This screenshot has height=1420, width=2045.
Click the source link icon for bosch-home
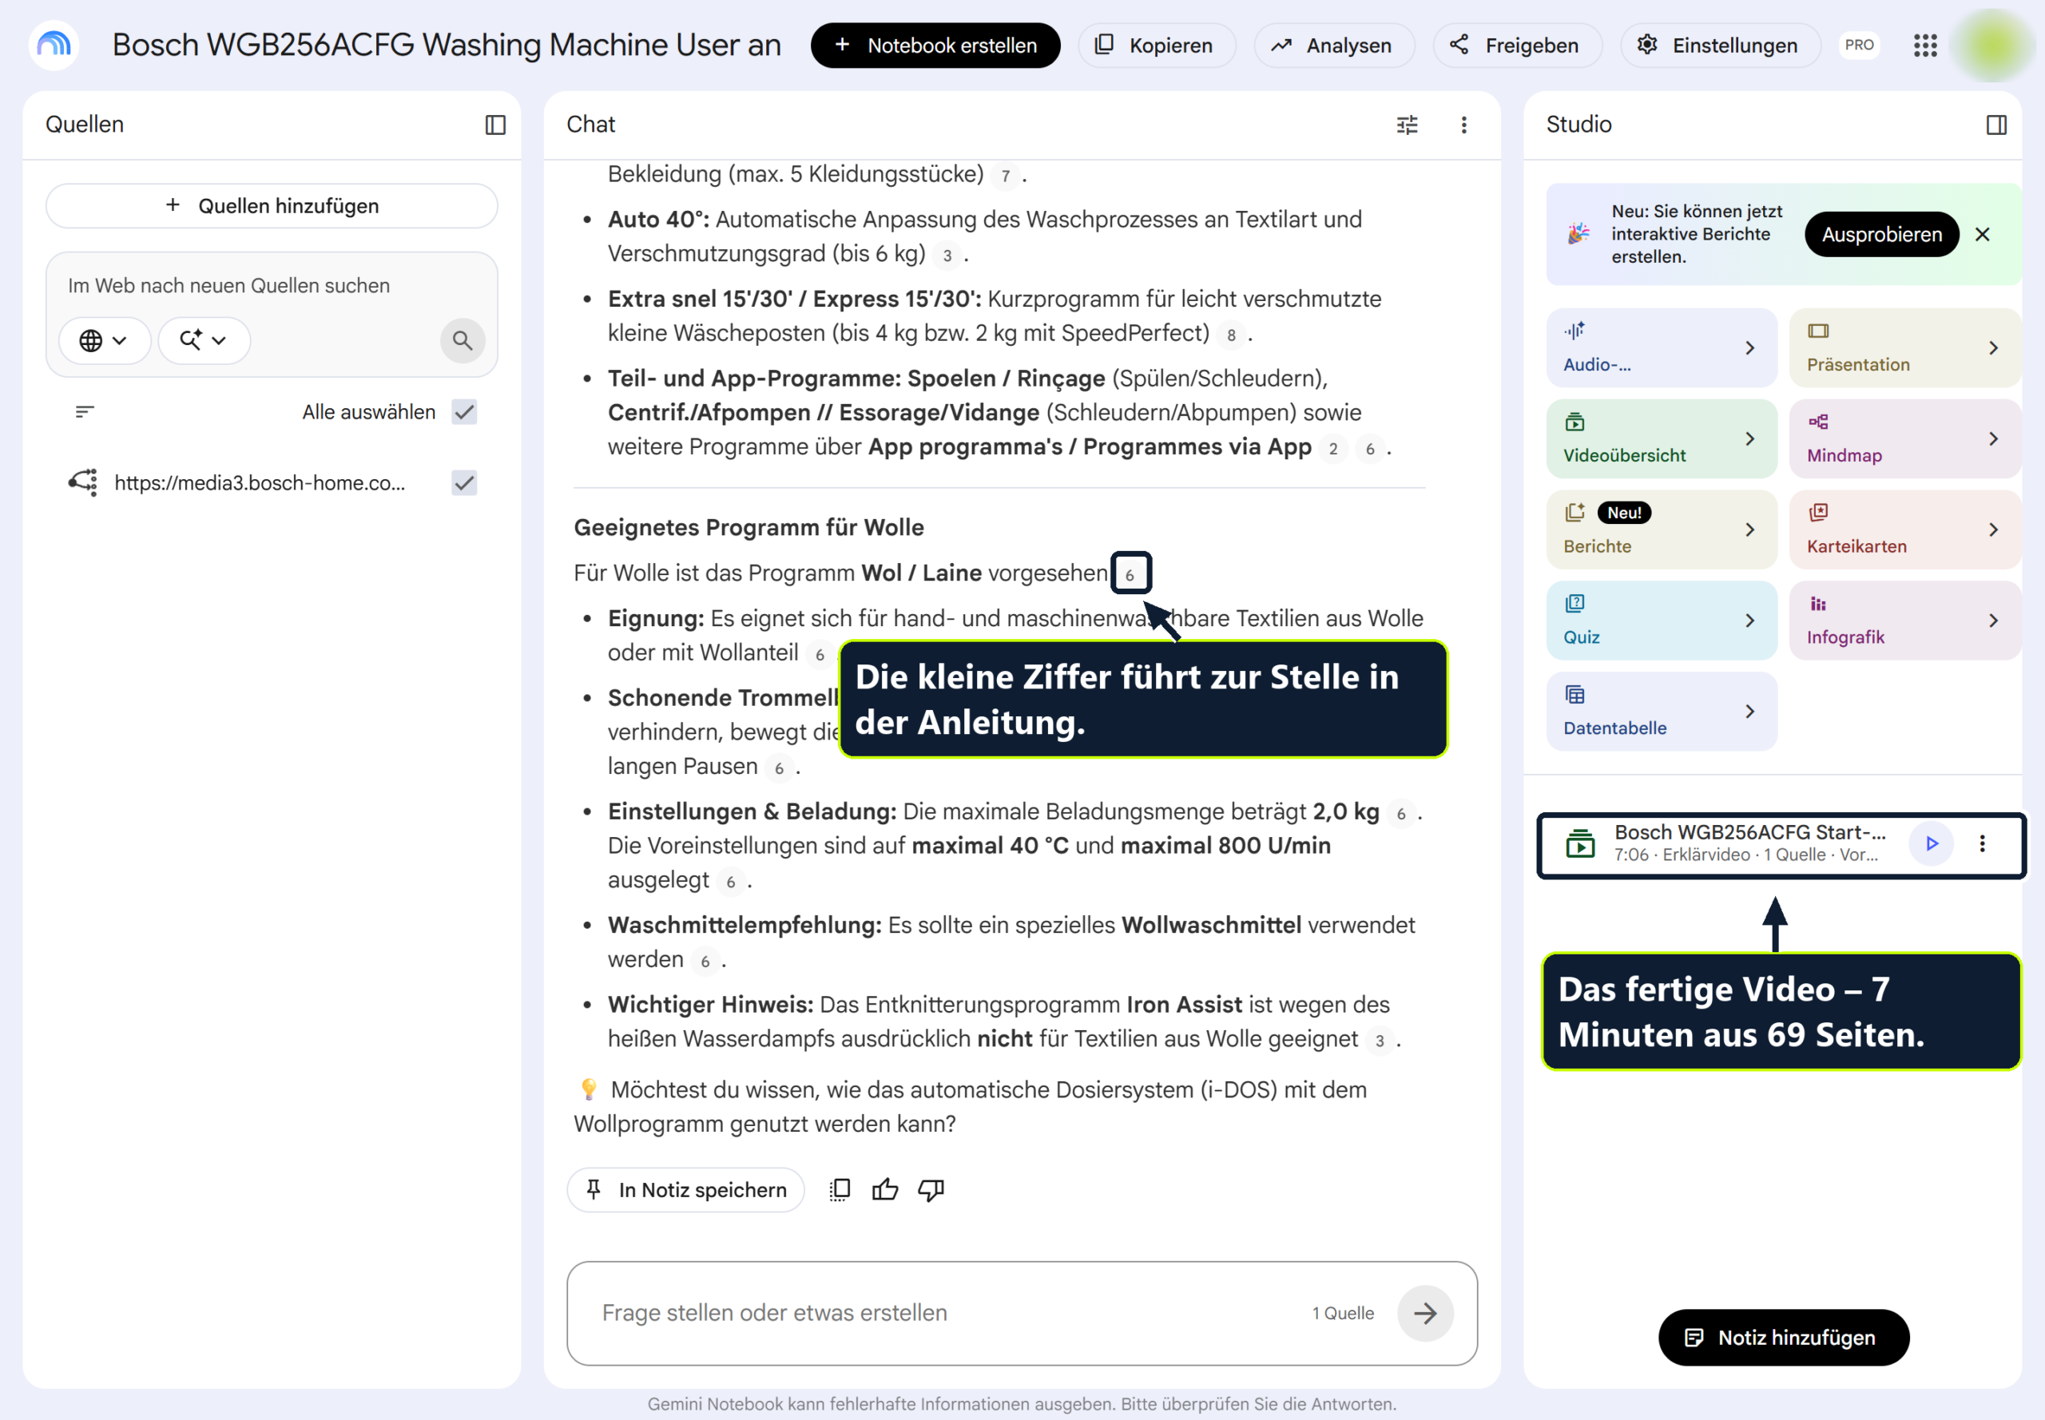coord(83,482)
